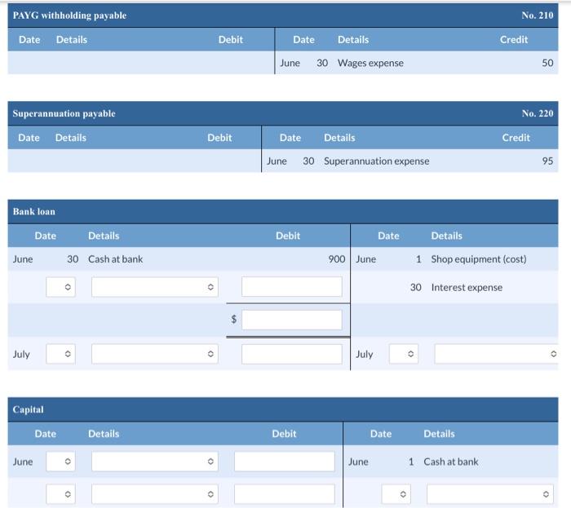Open Bank loan second debit row details dropdown

pyautogui.click(x=155, y=287)
